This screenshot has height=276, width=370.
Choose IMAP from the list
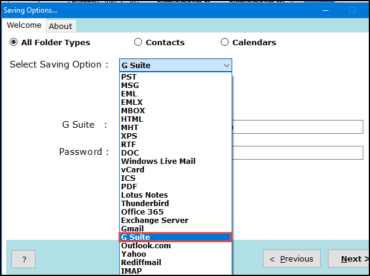(176, 271)
